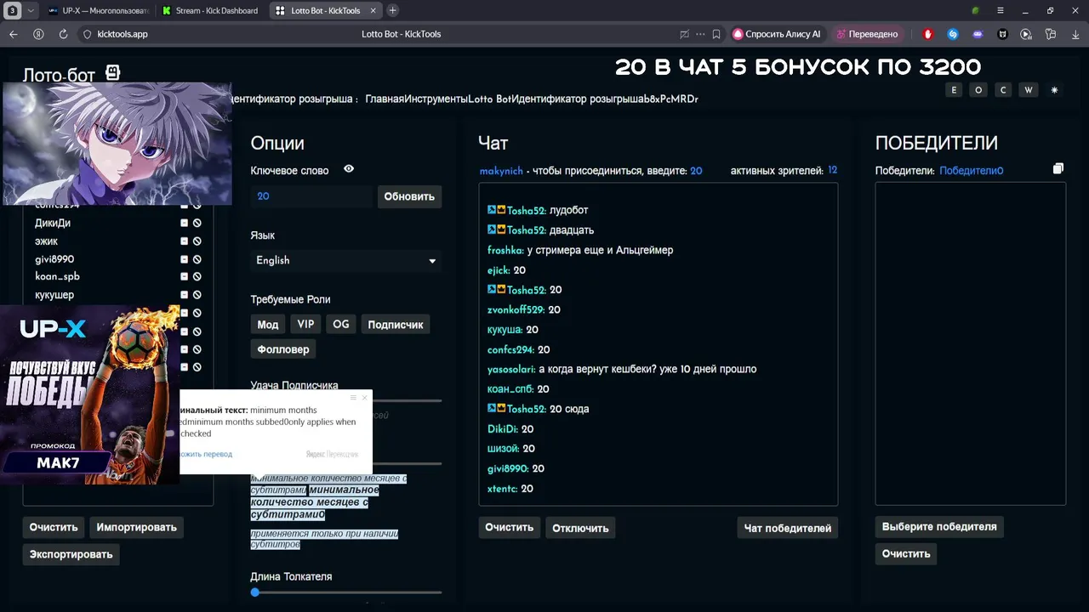The height and width of the screenshot is (612, 1089).
Task: Ban ДикиДи using the block icon
Action: (x=197, y=223)
